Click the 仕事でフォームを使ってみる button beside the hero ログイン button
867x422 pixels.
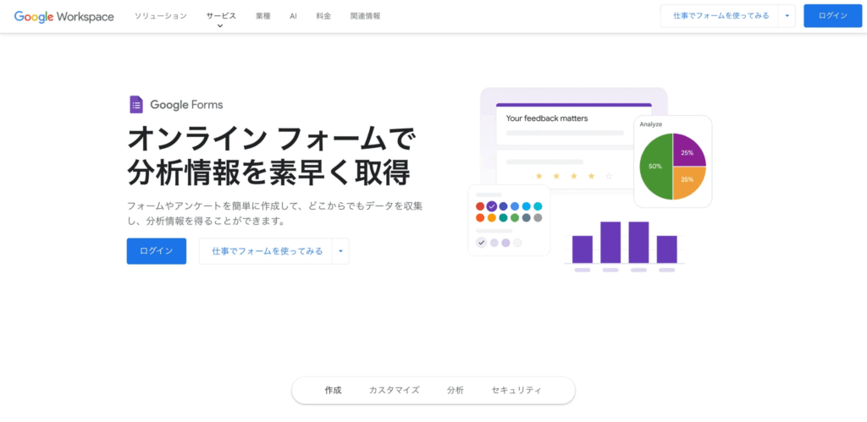(x=266, y=251)
